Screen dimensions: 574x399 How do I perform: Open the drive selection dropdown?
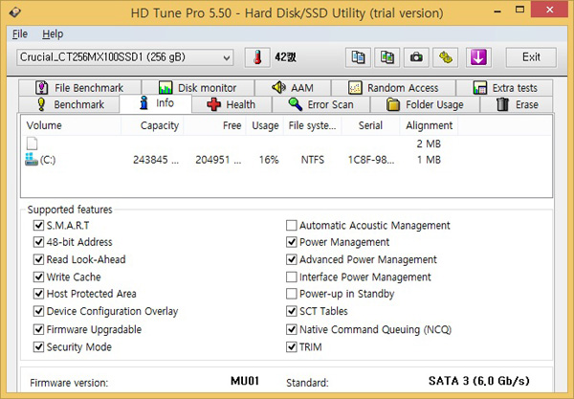coord(124,57)
